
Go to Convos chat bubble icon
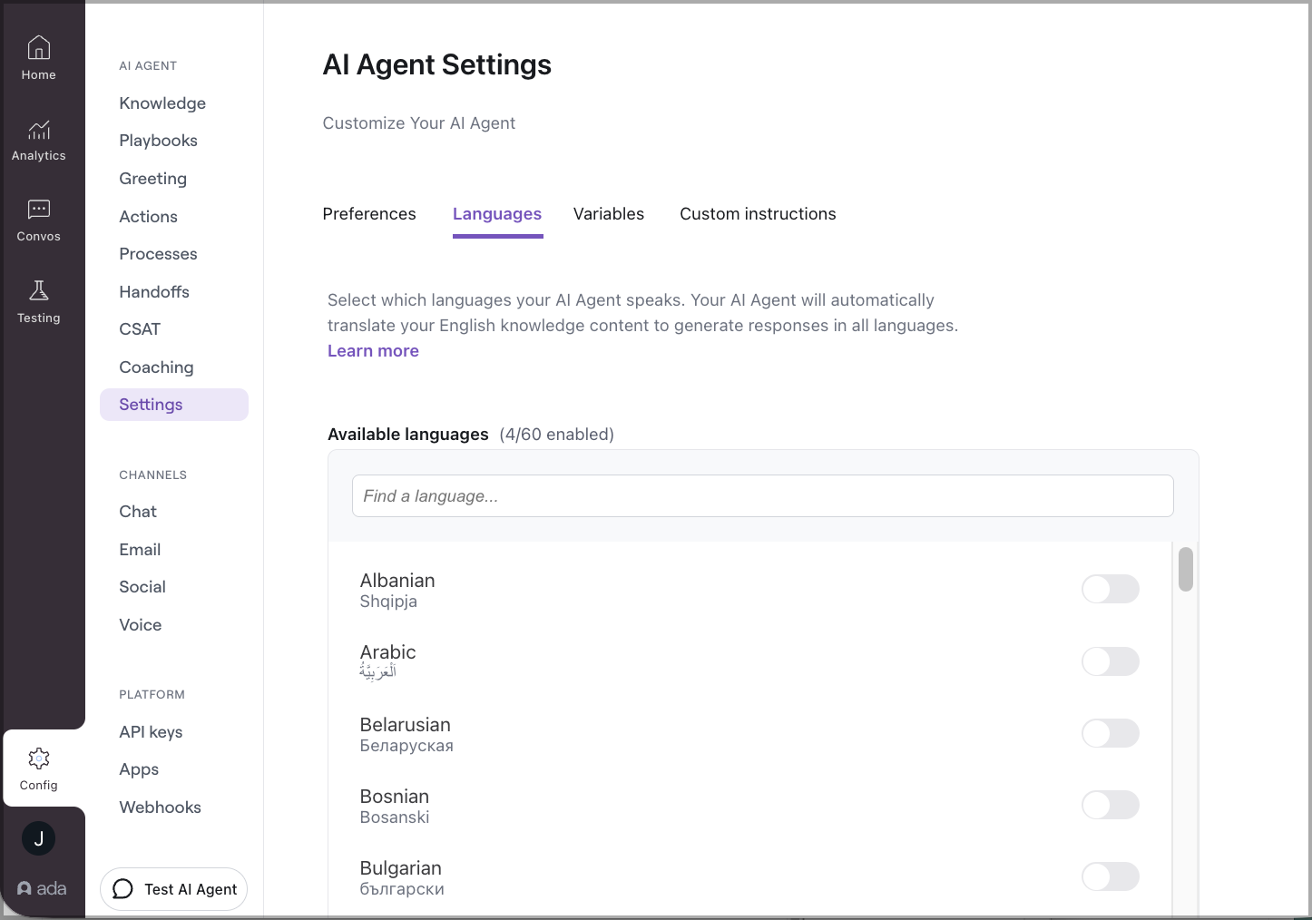pos(39,210)
